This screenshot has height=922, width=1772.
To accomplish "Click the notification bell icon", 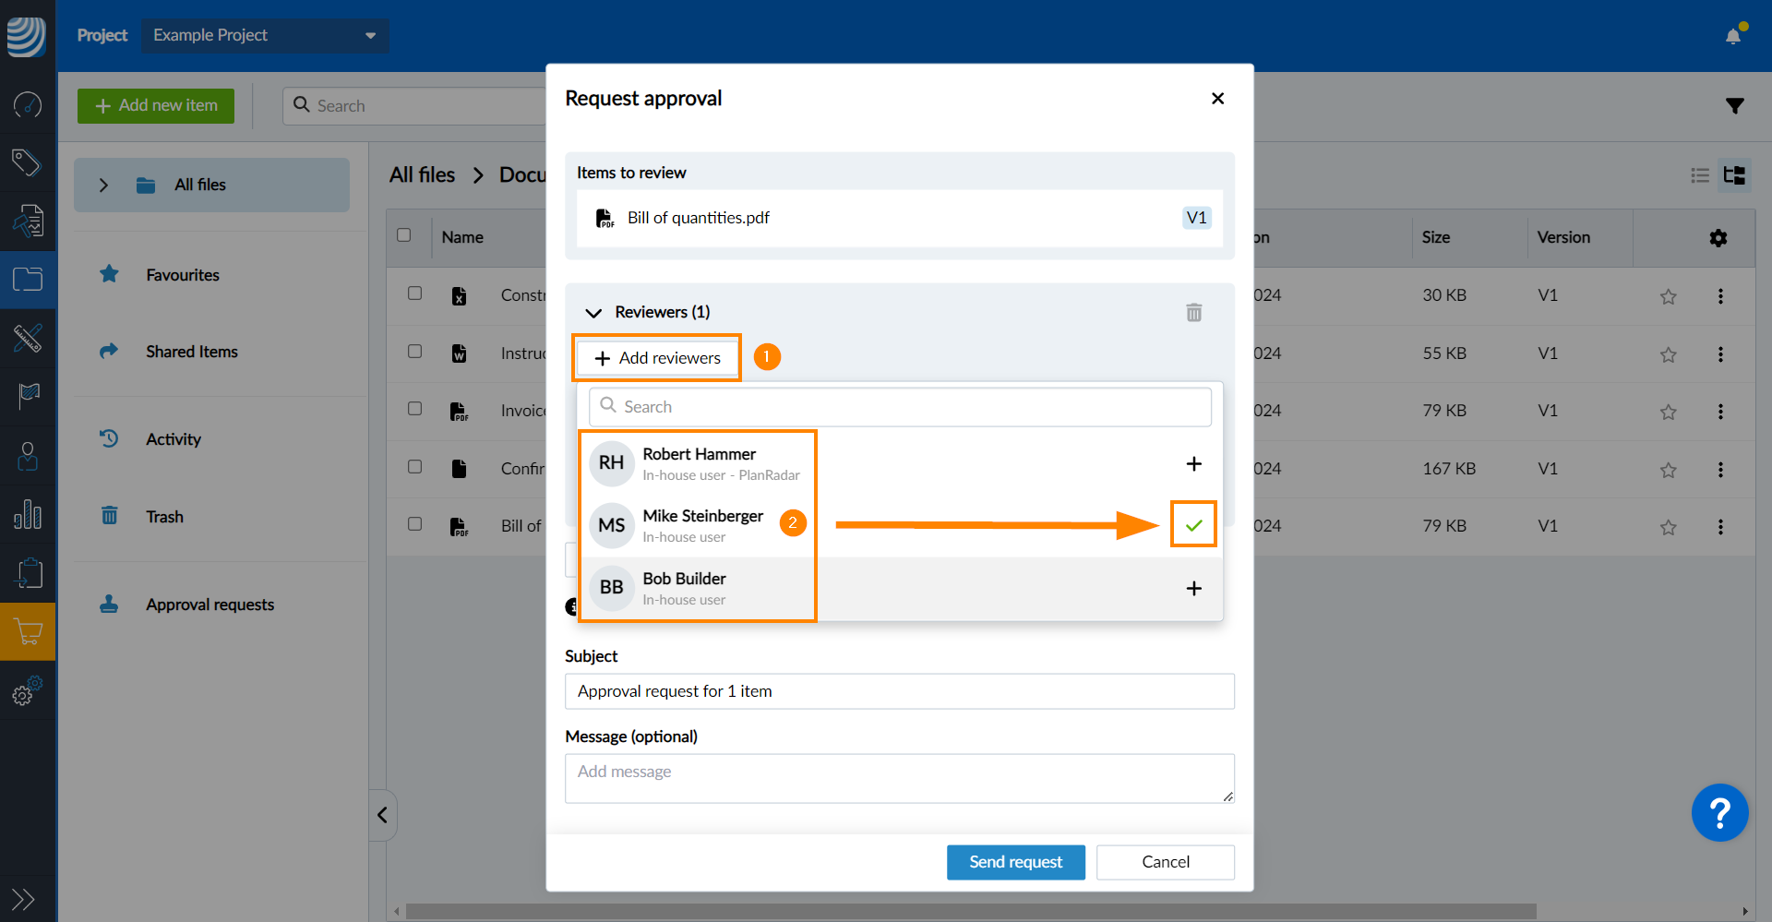I will click(1732, 36).
